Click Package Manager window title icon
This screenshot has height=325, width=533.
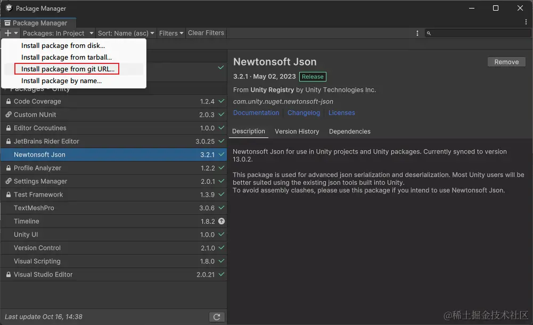(x=9, y=8)
